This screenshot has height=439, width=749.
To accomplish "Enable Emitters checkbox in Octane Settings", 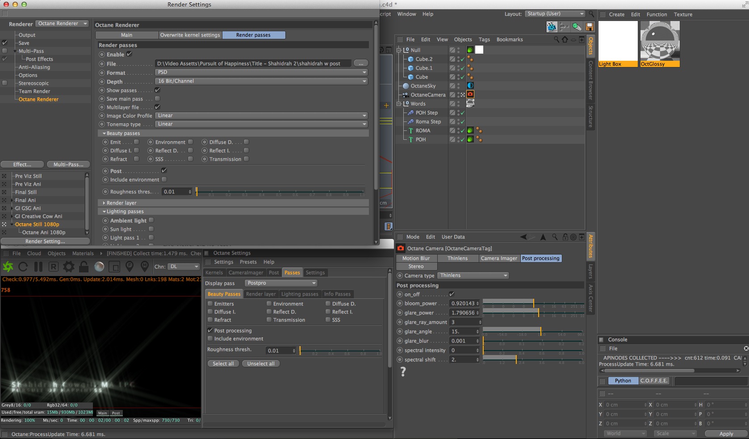I will 210,304.
